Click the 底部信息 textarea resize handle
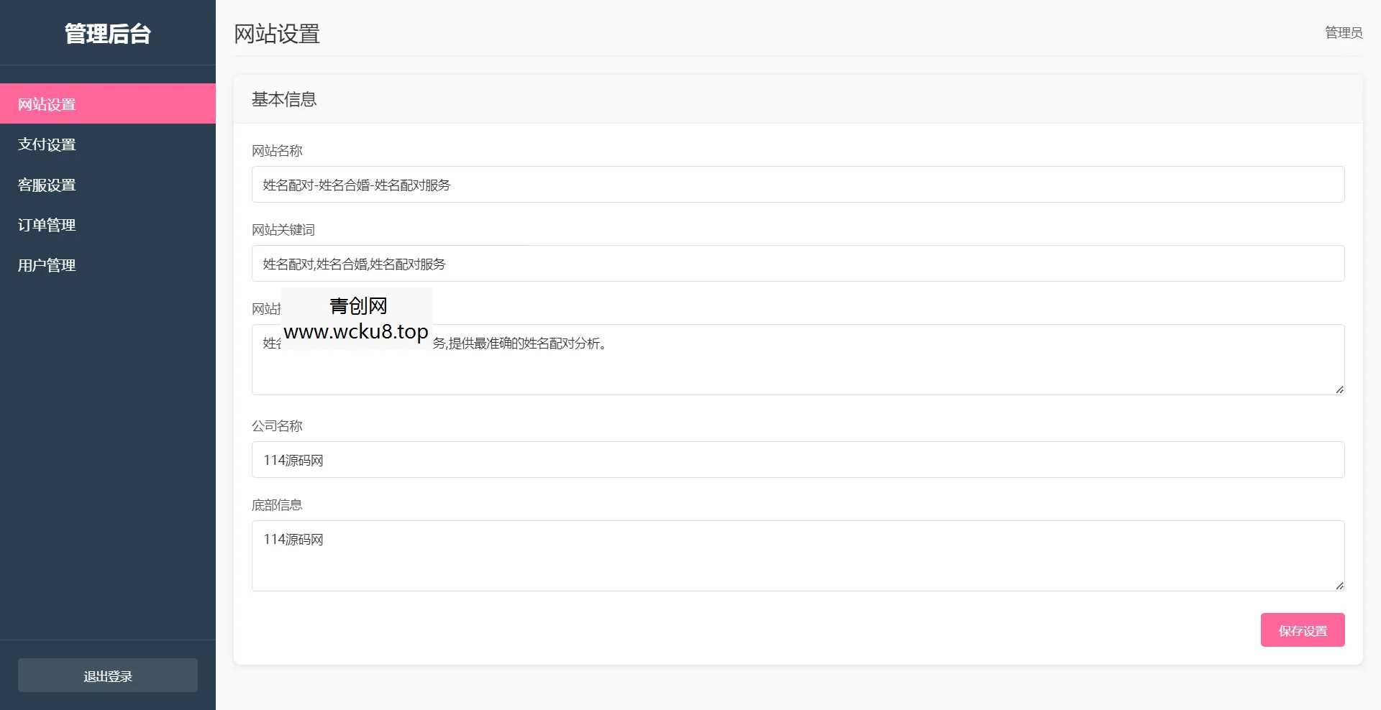Viewport: 1381px width, 710px height. pyautogui.click(x=1339, y=586)
